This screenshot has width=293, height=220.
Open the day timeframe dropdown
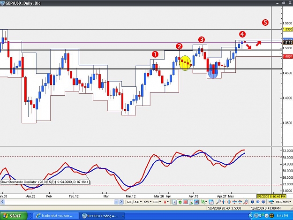[148, 202]
